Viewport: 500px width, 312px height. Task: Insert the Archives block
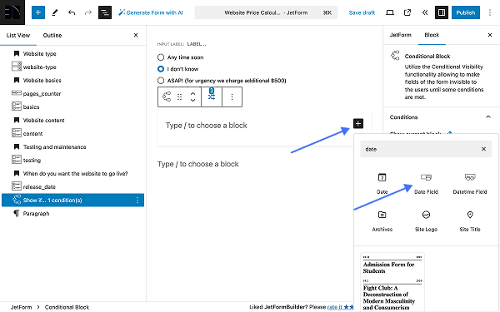tap(382, 221)
